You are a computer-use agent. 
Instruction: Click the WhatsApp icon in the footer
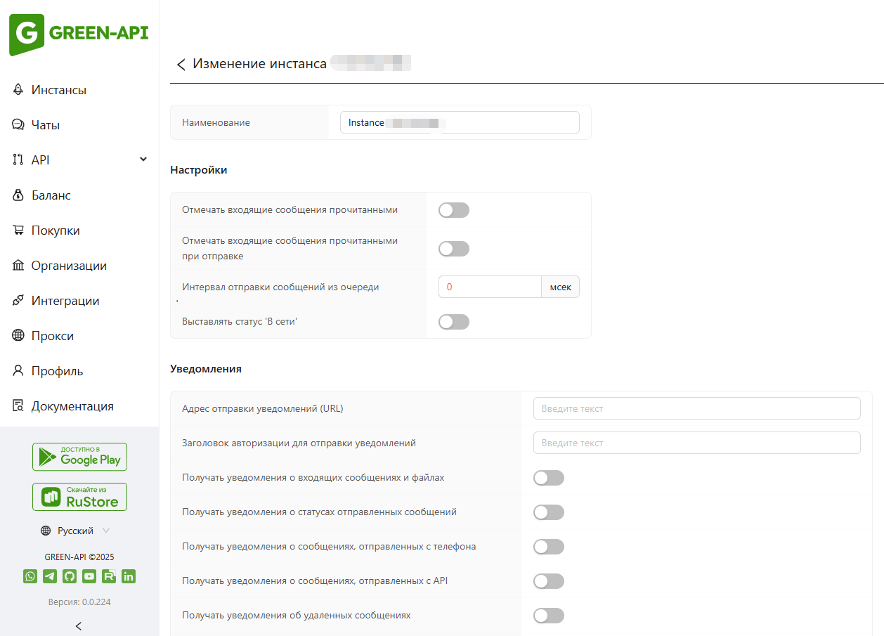pyautogui.click(x=30, y=576)
